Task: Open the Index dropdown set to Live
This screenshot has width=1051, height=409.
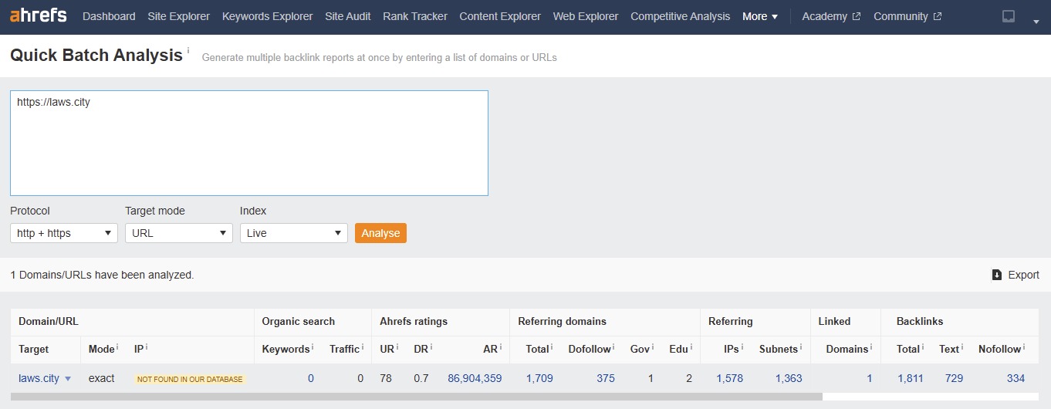Action: tap(293, 233)
